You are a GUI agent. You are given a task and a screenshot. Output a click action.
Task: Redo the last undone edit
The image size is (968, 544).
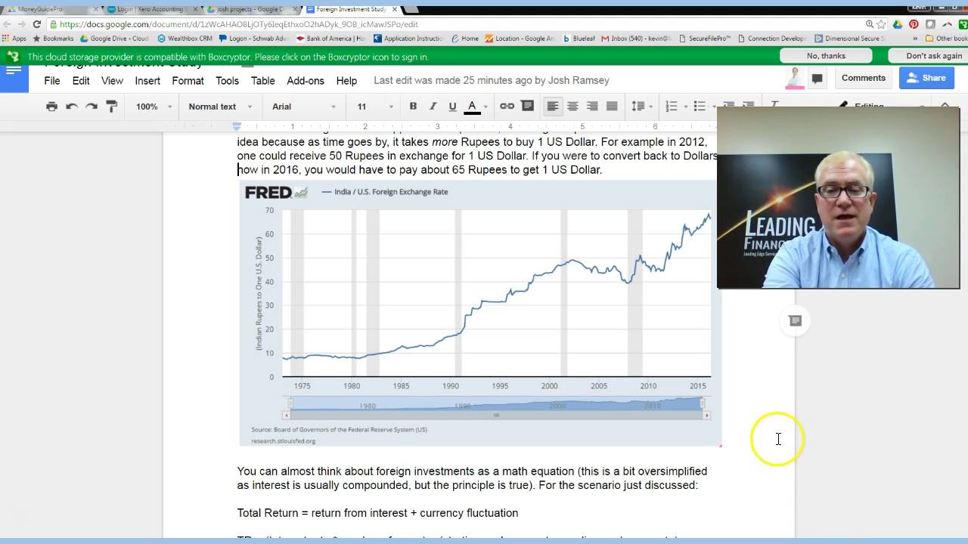tap(92, 107)
